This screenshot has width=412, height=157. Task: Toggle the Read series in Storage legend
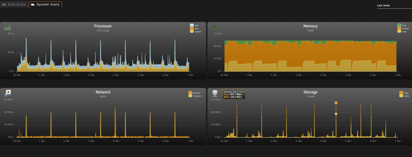tap(404, 93)
